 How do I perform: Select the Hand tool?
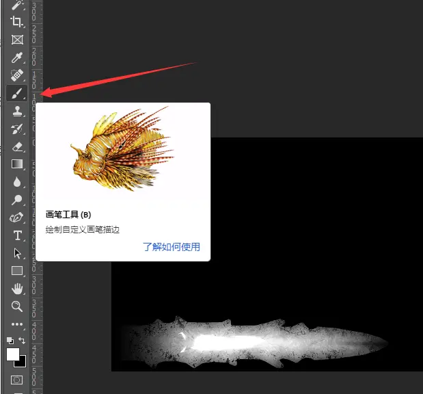click(x=17, y=289)
